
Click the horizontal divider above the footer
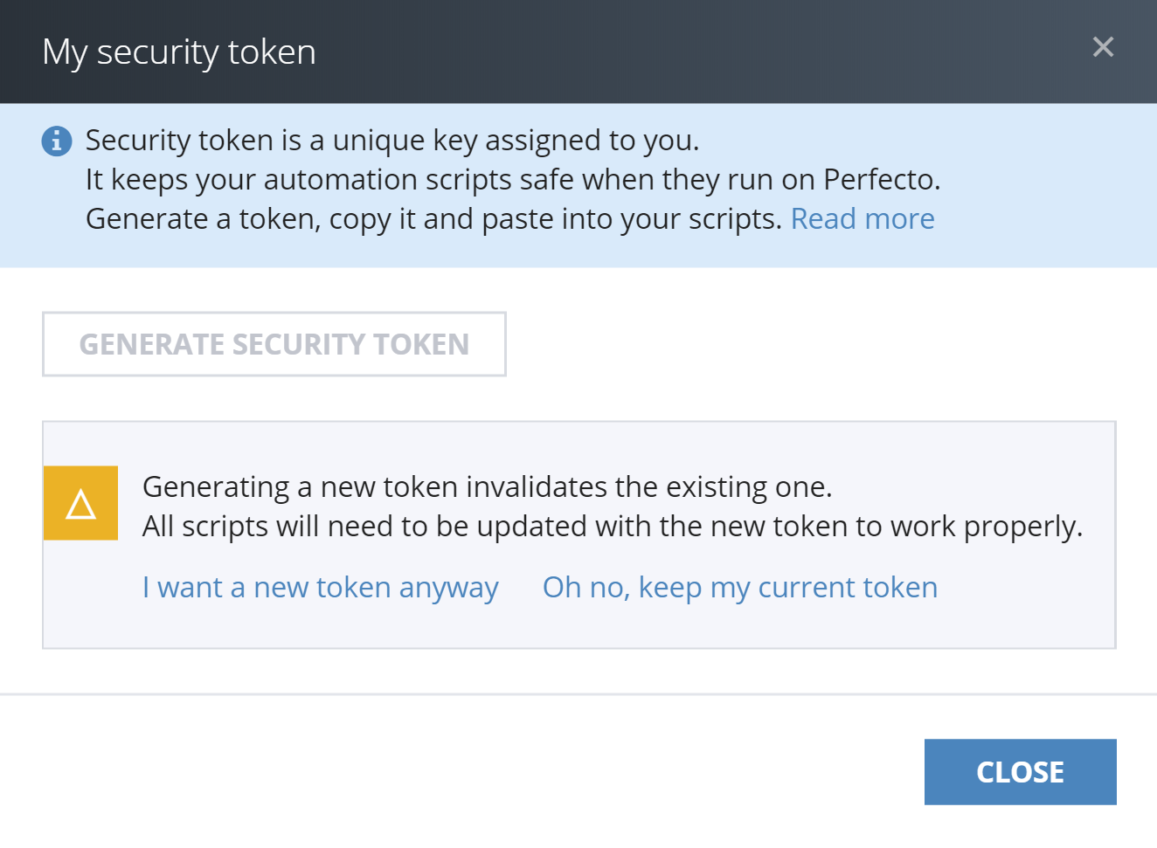tap(577, 694)
